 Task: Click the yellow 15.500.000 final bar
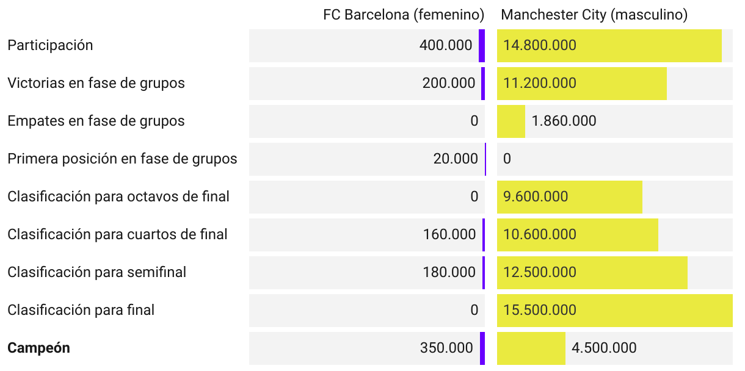[x=615, y=311]
